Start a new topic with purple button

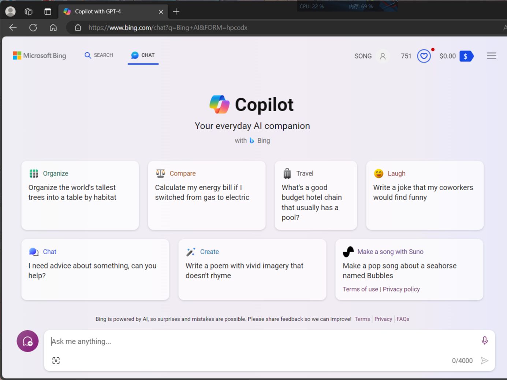(27, 341)
